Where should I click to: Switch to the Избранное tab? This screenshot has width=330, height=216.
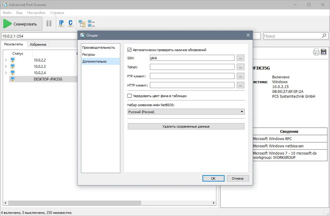(x=38, y=44)
